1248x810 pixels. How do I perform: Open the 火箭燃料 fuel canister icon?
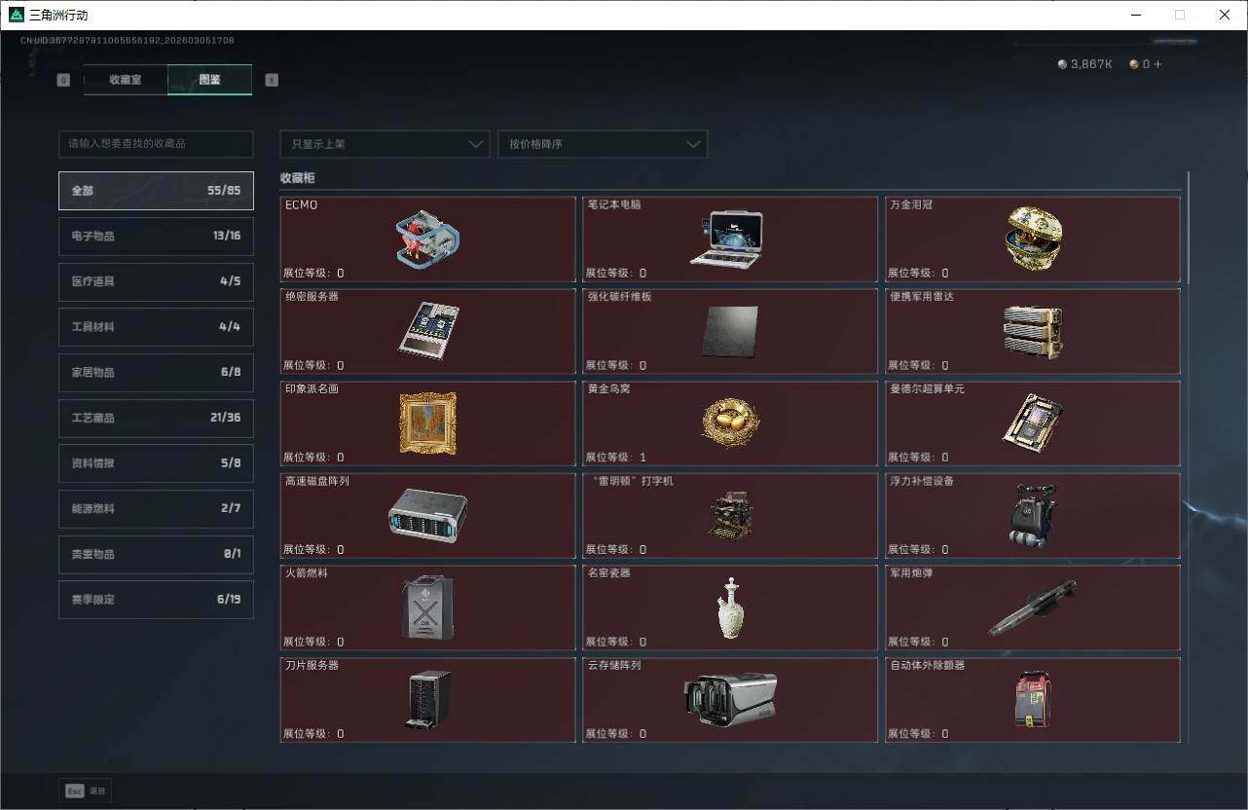[x=427, y=607]
